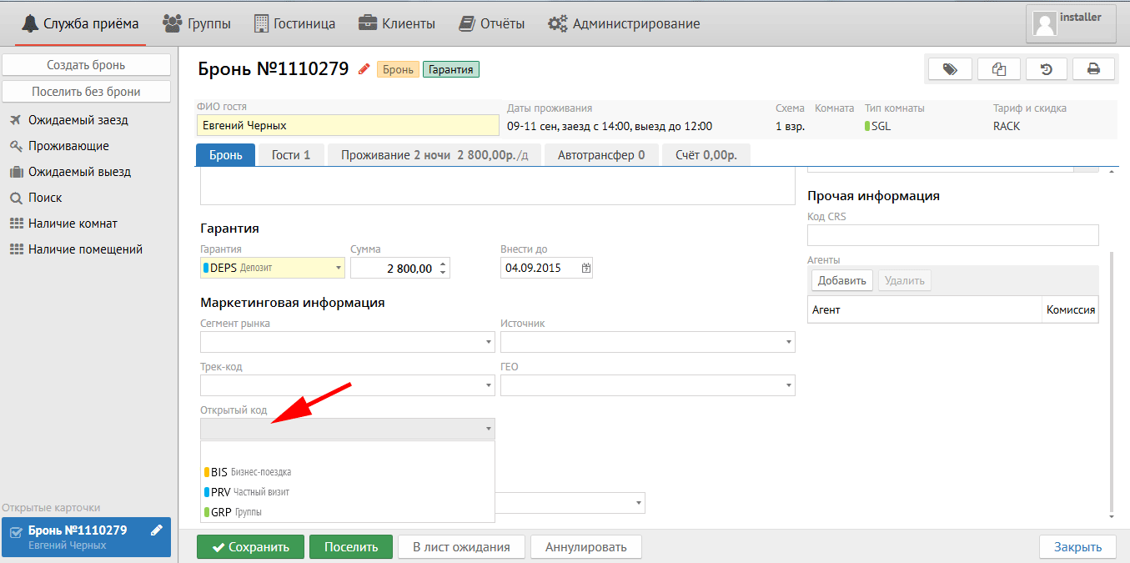Image resolution: width=1130 pixels, height=563 pixels.
Task: Open calendar picker for deposit date
Action: click(585, 269)
